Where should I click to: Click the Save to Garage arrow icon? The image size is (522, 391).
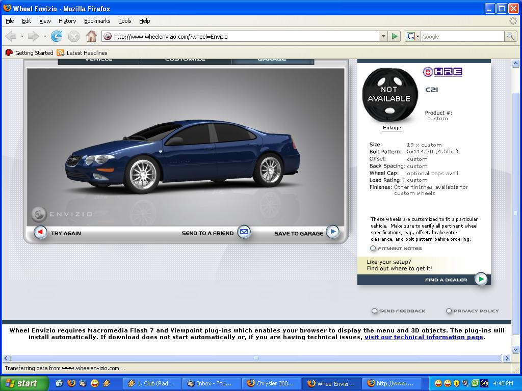pos(332,232)
